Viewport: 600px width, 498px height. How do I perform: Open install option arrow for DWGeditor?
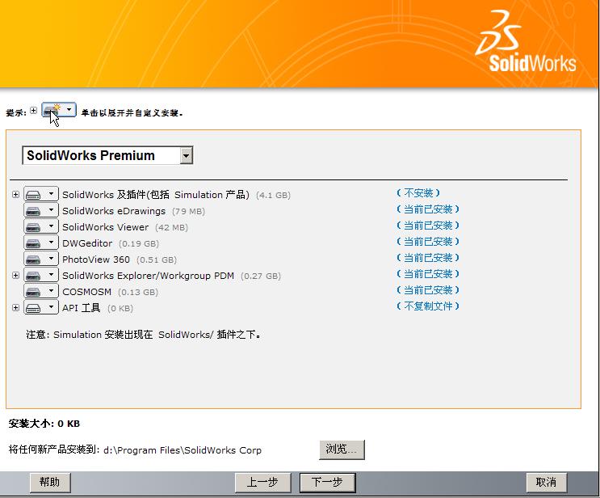(x=51, y=243)
